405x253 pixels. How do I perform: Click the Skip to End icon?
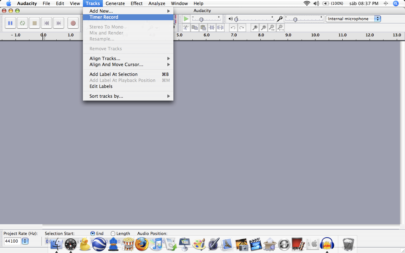tap(58, 23)
